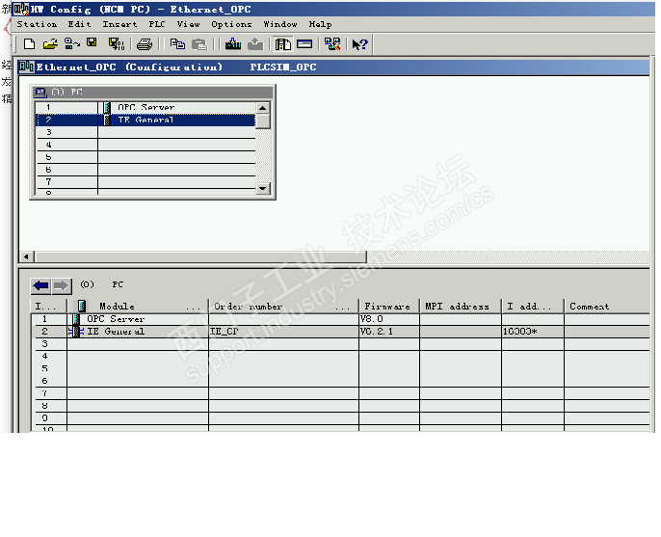
Task: Go back with the blue left arrow
Action: point(40,285)
